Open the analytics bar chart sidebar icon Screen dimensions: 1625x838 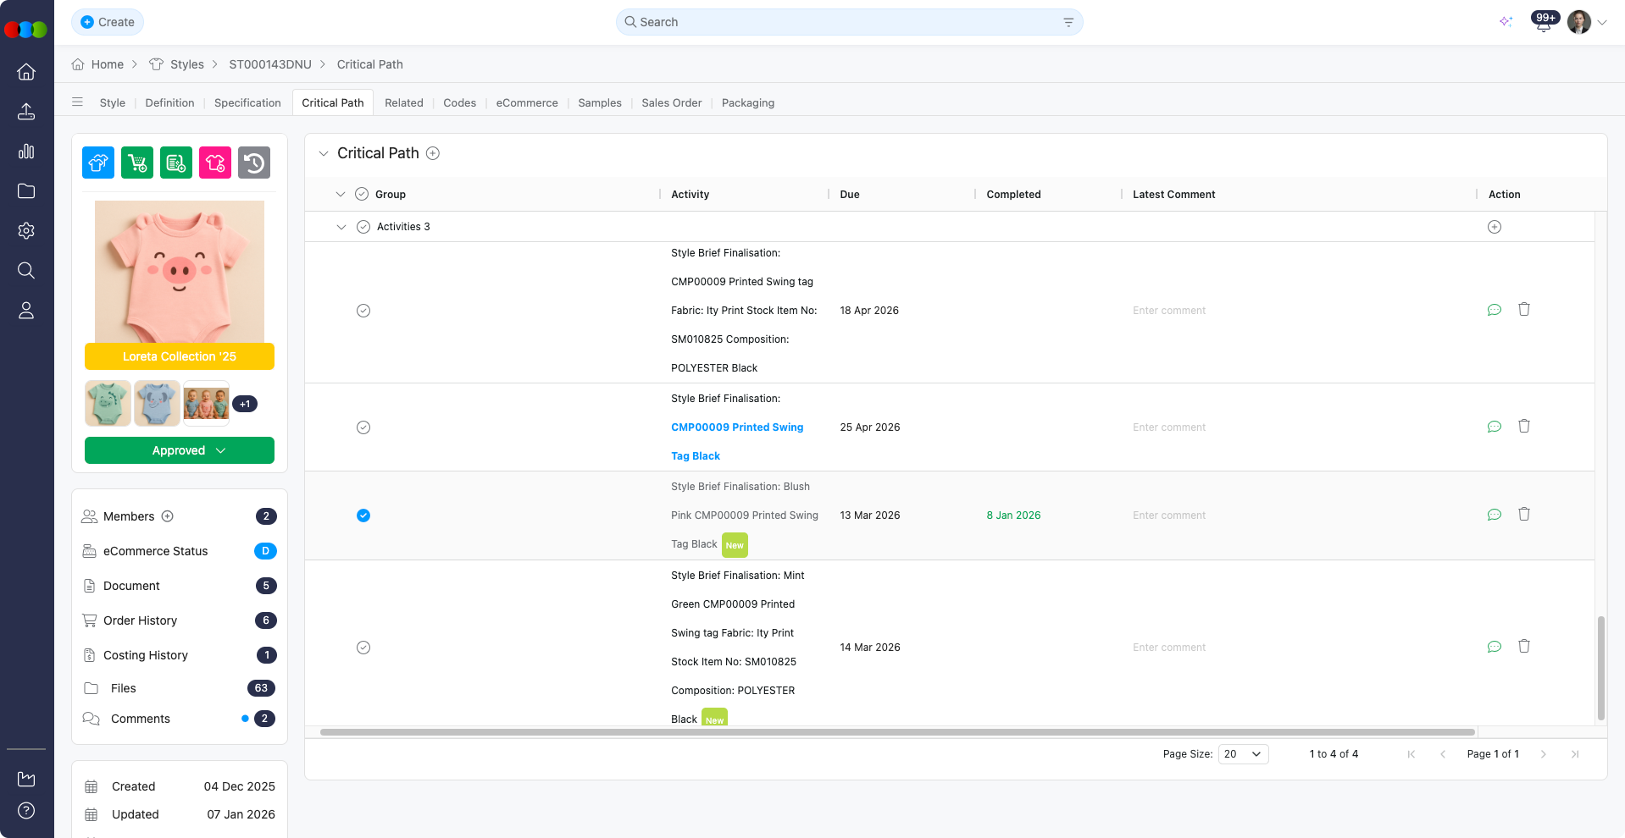[x=26, y=152]
